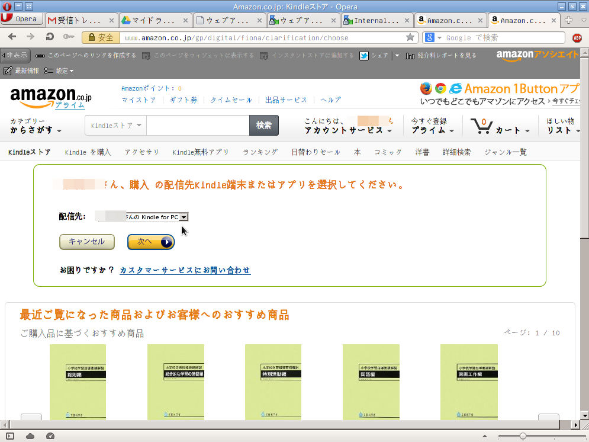Open the 図画工作編 book thumbnail
The width and height of the screenshot is (589, 442).
tap(469, 382)
